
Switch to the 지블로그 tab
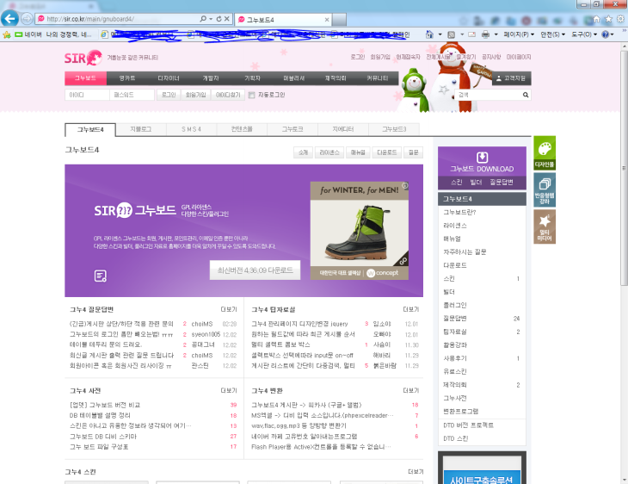[140, 129]
